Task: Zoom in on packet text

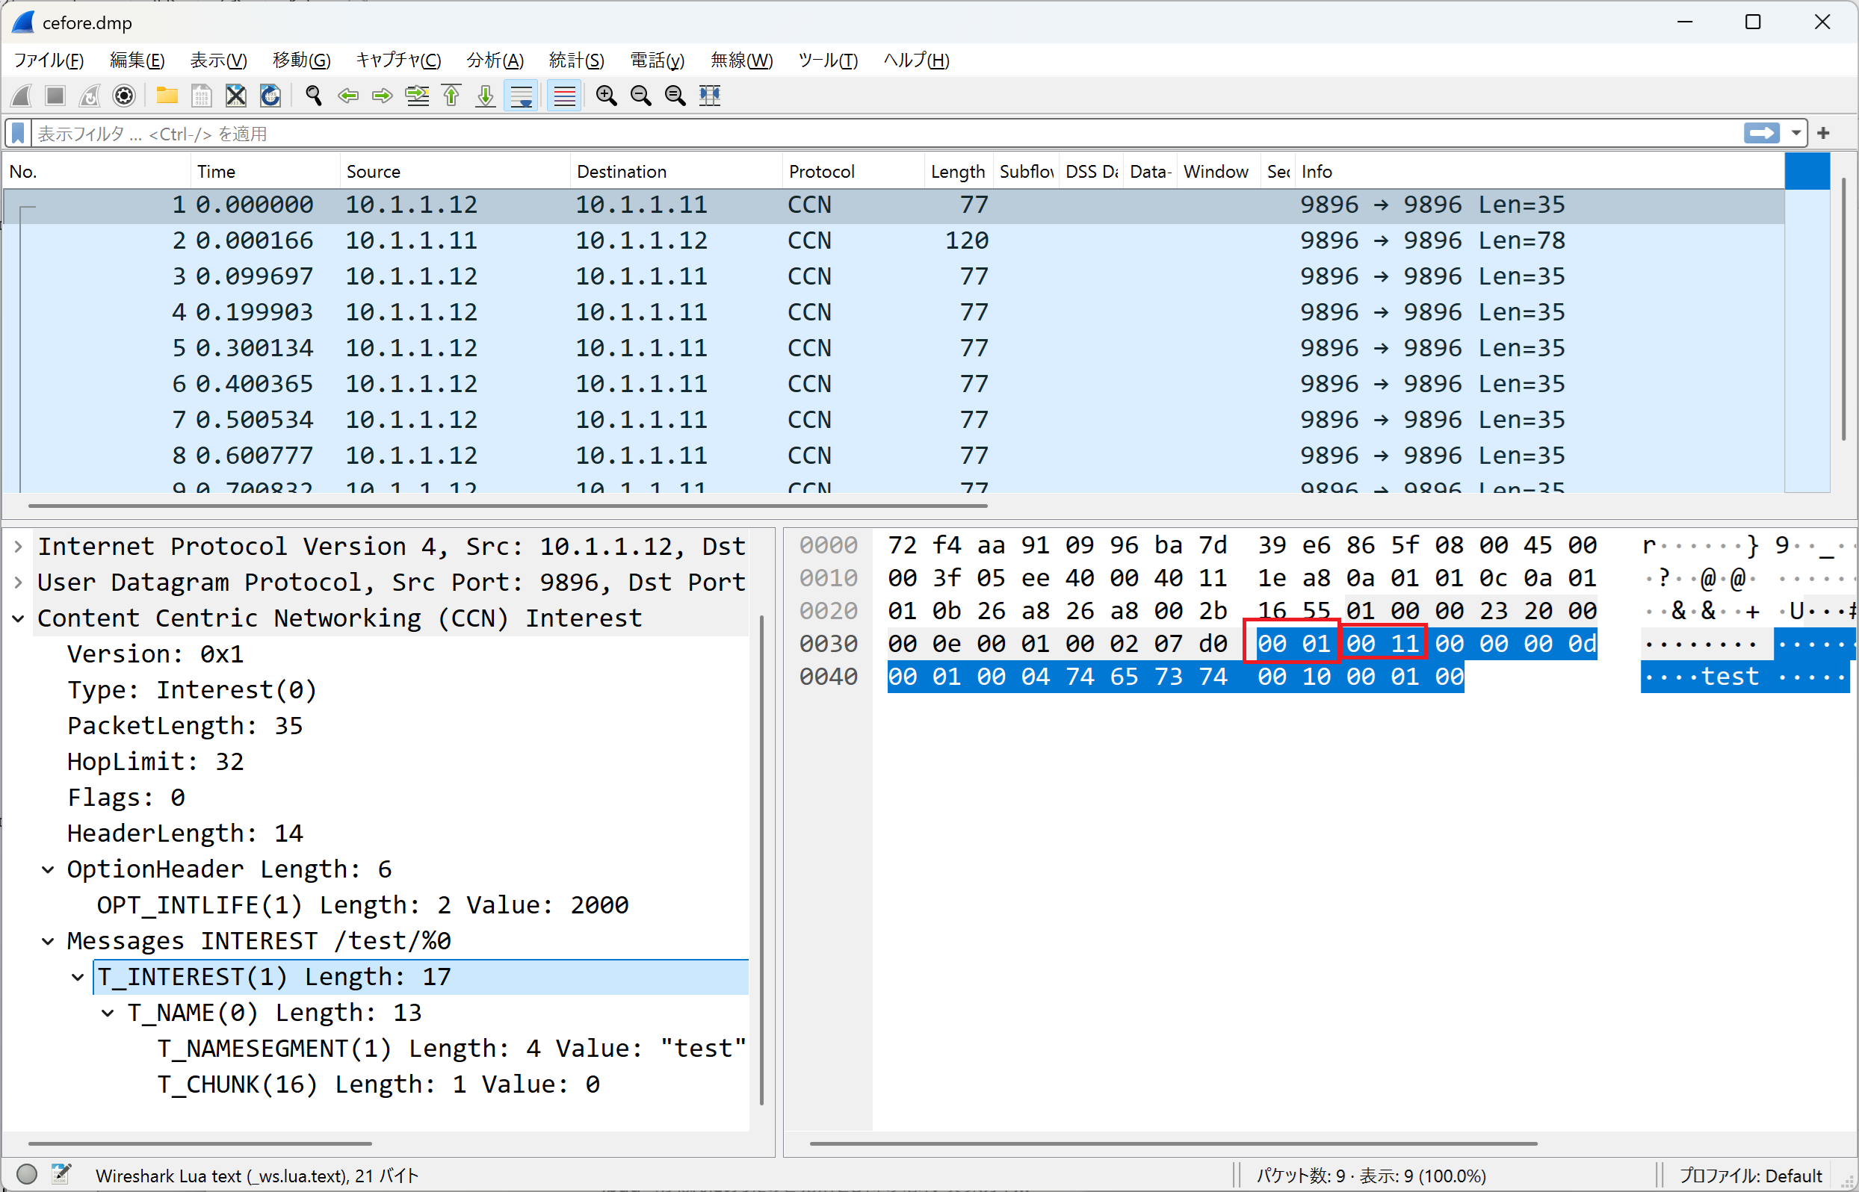Action: click(606, 96)
